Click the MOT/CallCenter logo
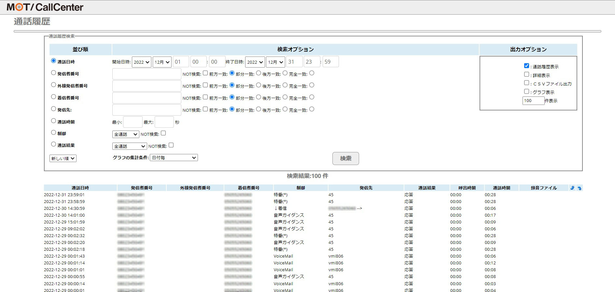Screen dimensions: 615x292 click(45, 7)
